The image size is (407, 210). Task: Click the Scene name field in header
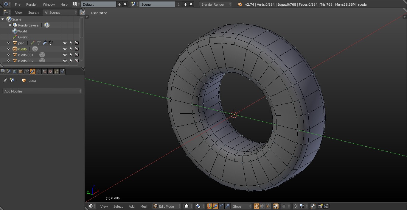point(157,4)
